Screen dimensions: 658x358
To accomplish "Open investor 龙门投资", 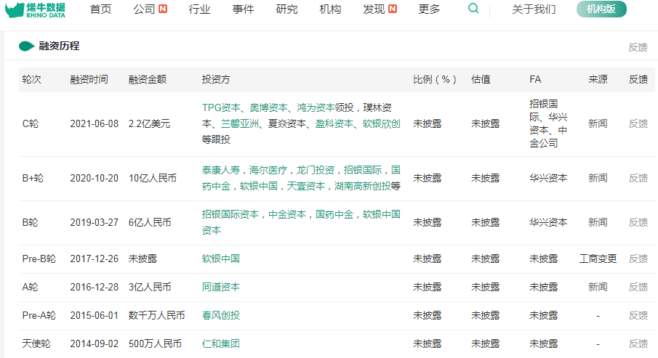I will point(316,170).
